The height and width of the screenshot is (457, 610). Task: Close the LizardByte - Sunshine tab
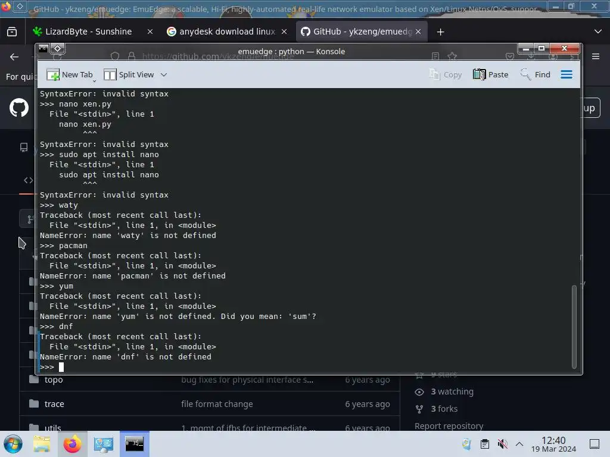pyautogui.click(x=150, y=32)
